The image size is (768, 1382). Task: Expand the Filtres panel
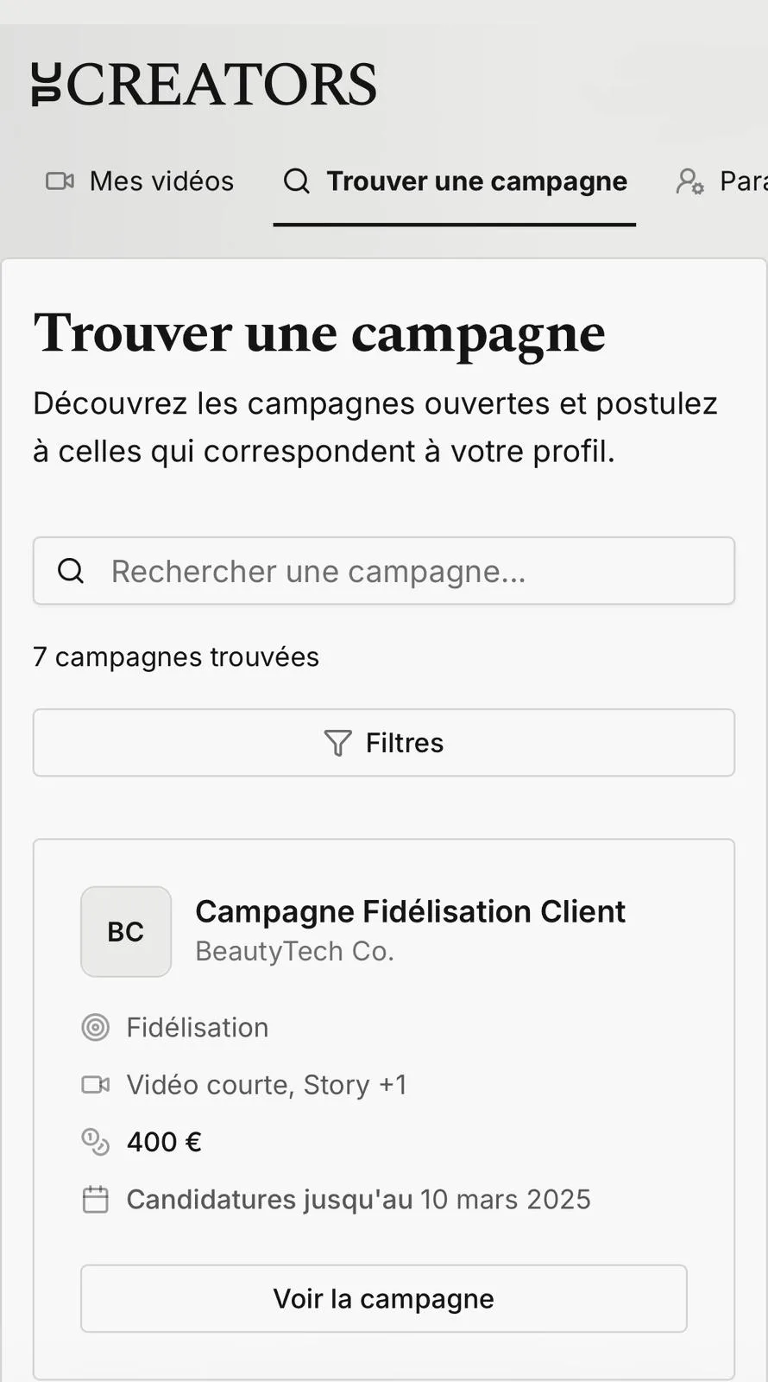point(383,742)
